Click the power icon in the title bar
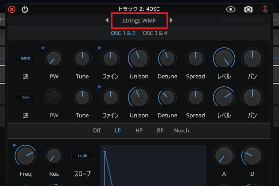Image resolution: width=279 pixels, height=186 pixels. coord(25,9)
